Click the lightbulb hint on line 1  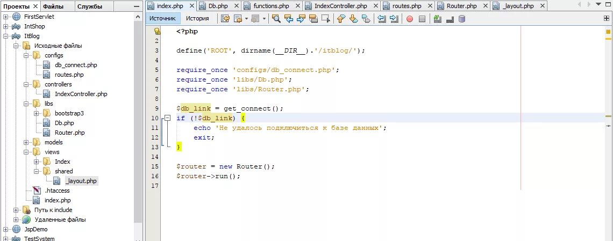coord(157,31)
